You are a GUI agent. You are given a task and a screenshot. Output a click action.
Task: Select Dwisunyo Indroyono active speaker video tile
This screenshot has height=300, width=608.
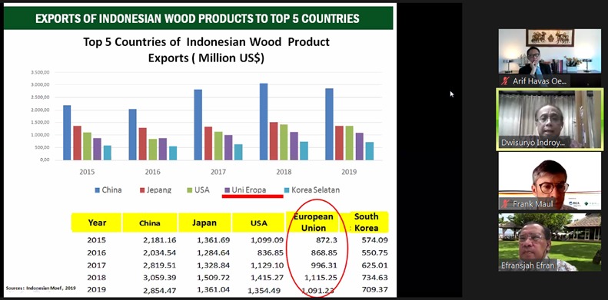[x=550, y=120]
